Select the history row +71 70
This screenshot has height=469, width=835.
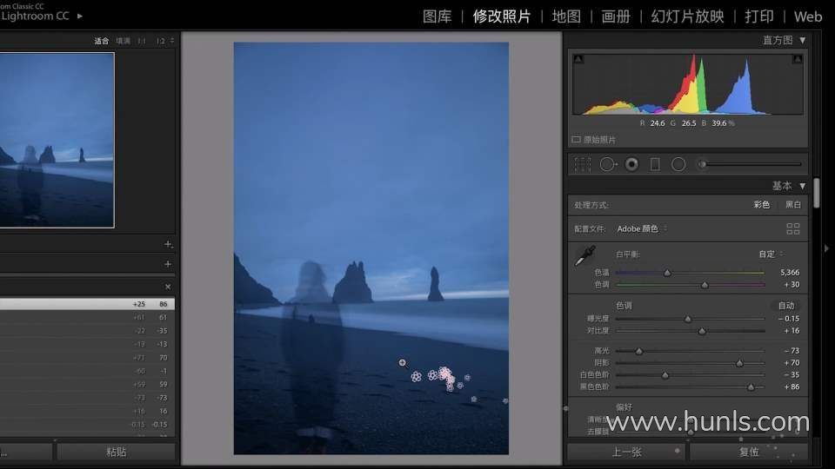pyautogui.click(x=87, y=358)
